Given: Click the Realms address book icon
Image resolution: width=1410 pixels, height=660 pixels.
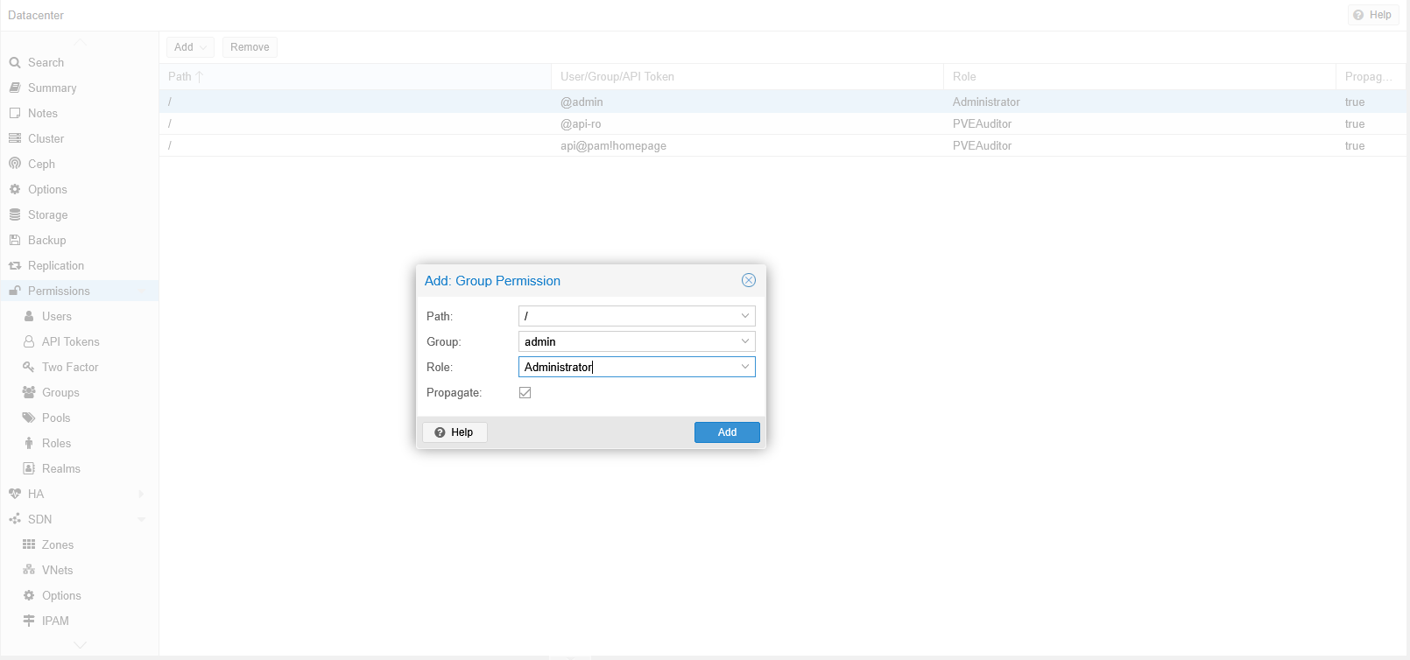Looking at the screenshot, I should pos(29,469).
